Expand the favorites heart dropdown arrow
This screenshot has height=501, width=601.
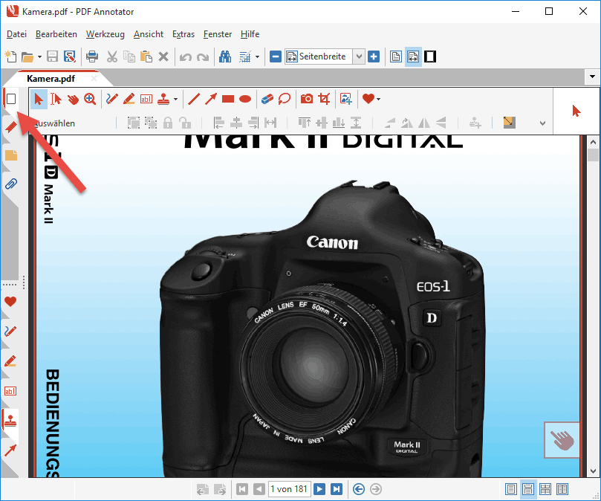click(x=378, y=100)
